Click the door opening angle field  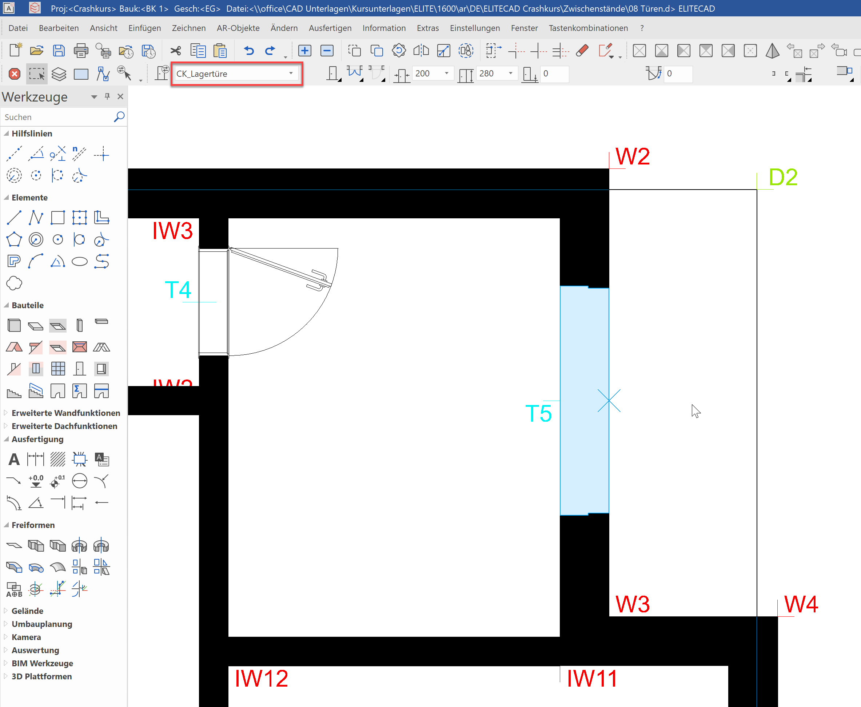coord(678,74)
